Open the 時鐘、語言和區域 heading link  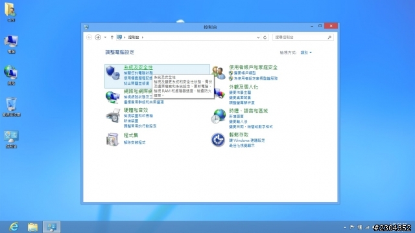point(248,111)
